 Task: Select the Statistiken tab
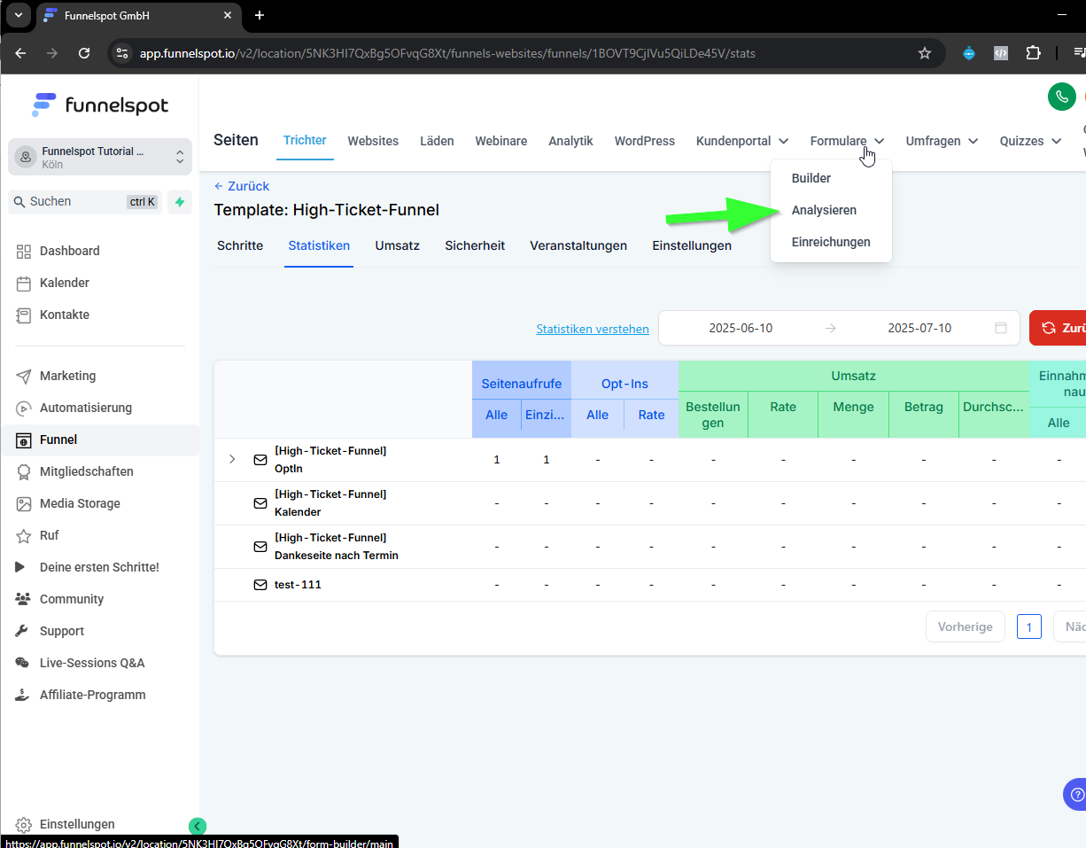(x=319, y=245)
